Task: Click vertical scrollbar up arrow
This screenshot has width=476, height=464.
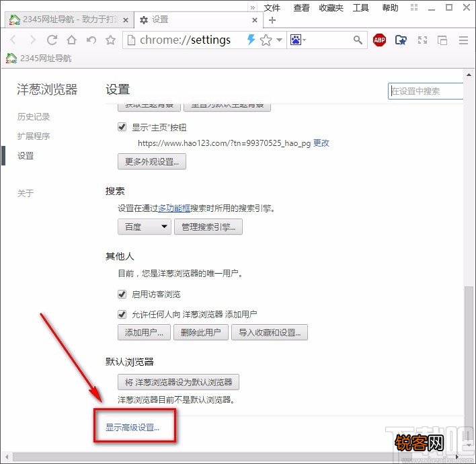Action: [x=469, y=75]
